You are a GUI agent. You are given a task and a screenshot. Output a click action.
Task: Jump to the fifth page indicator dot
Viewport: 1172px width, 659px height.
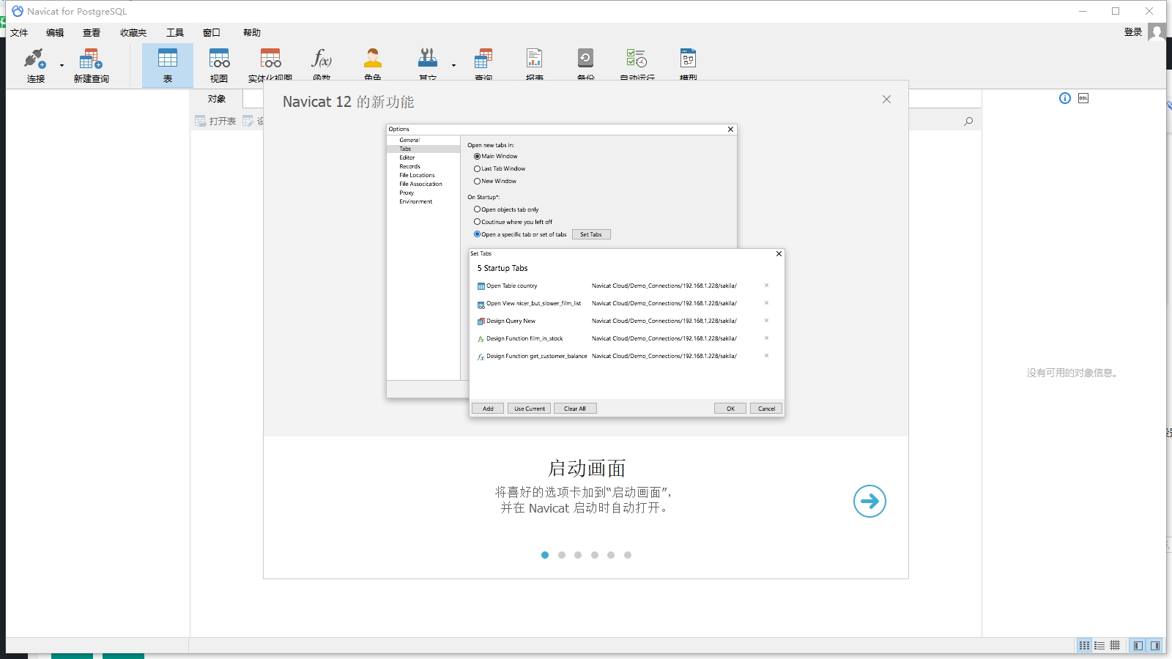(611, 555)
